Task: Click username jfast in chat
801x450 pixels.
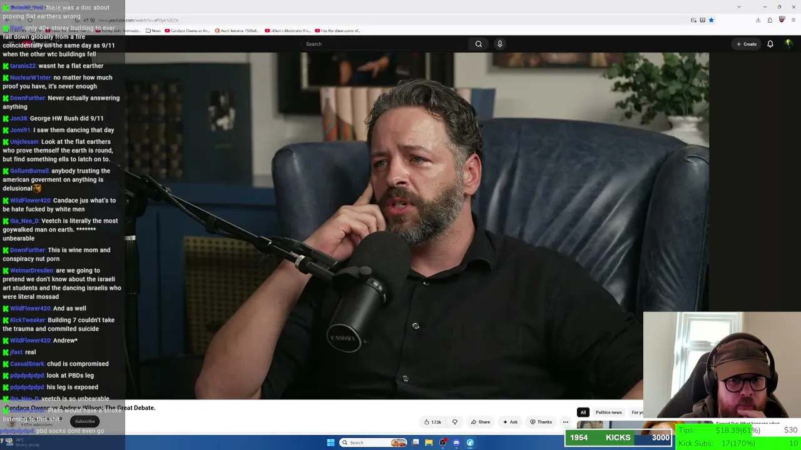Action: coord(16,352)
